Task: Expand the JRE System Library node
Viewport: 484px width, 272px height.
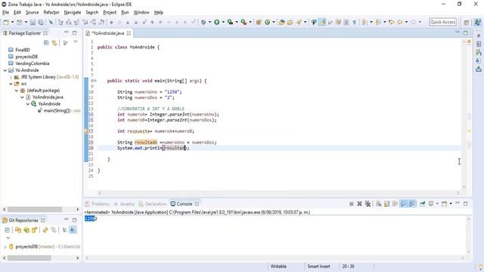Action: (11, 77)
